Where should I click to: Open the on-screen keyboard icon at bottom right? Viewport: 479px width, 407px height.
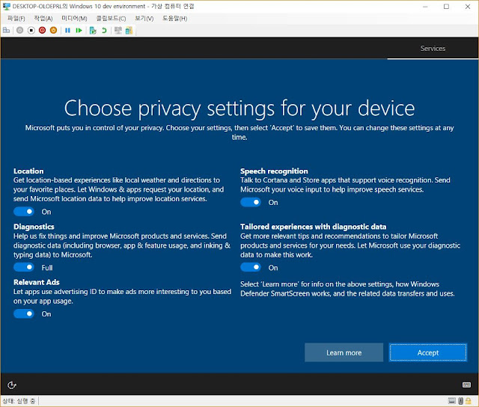pos(466,385)
